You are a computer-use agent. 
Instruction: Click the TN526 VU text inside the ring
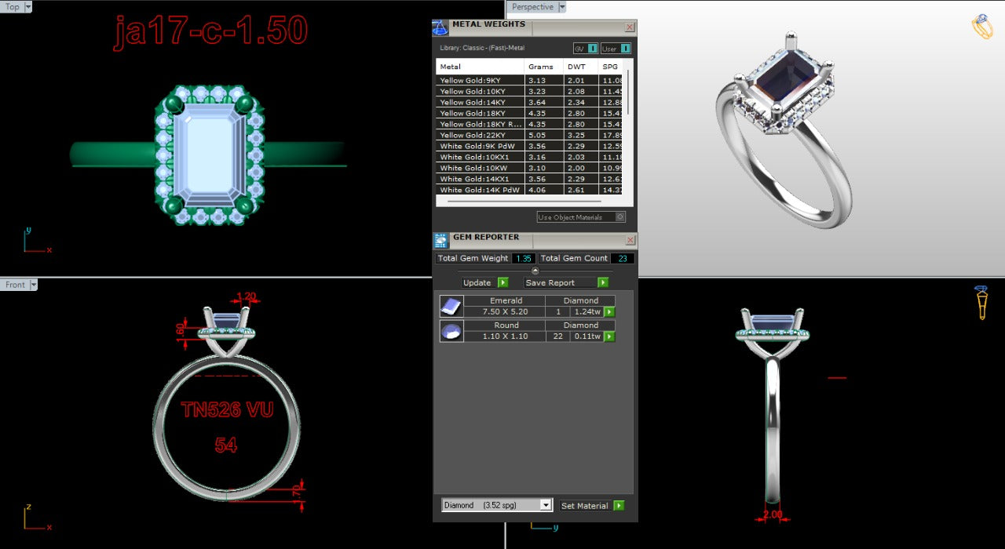[226, 409]
